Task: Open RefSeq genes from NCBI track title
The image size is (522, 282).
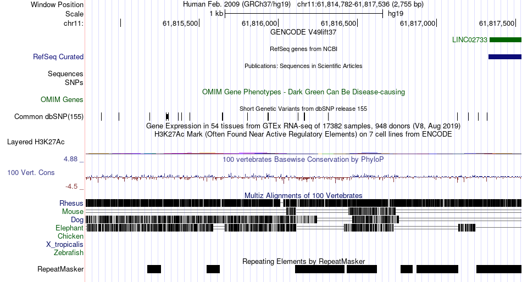Action: 303,49
